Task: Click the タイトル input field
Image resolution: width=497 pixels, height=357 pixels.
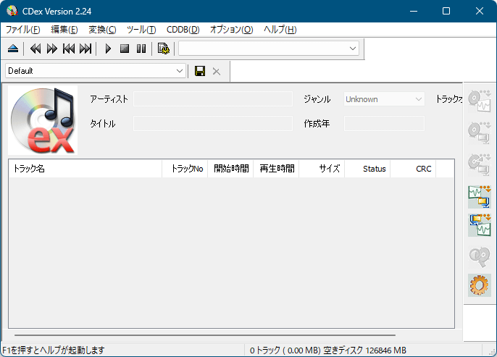Action: coord(213,124)
